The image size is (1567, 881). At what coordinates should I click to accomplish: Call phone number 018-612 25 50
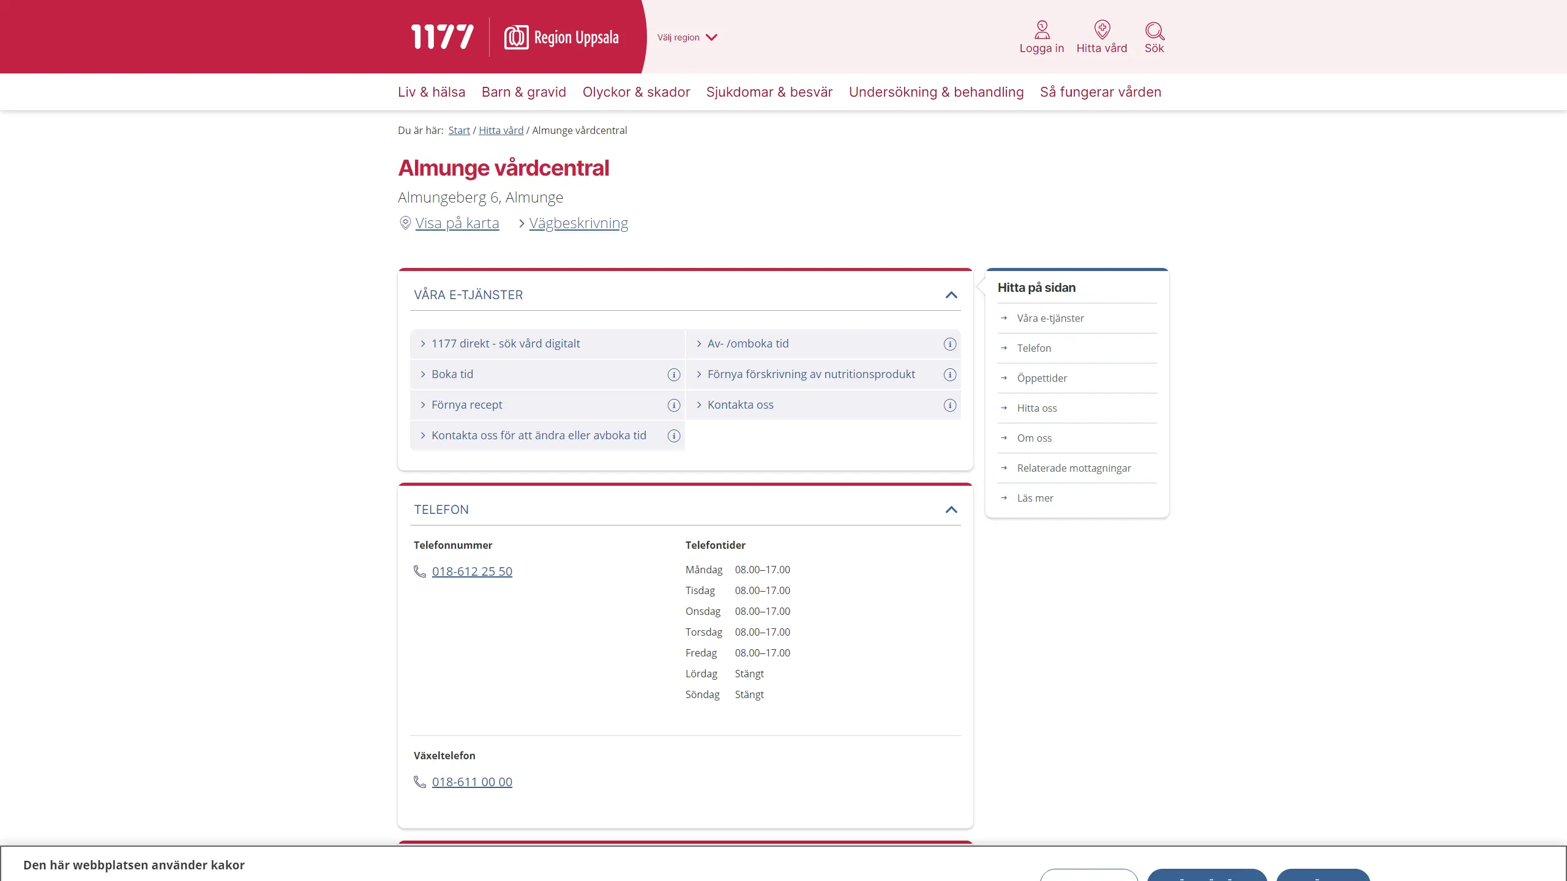472,571
